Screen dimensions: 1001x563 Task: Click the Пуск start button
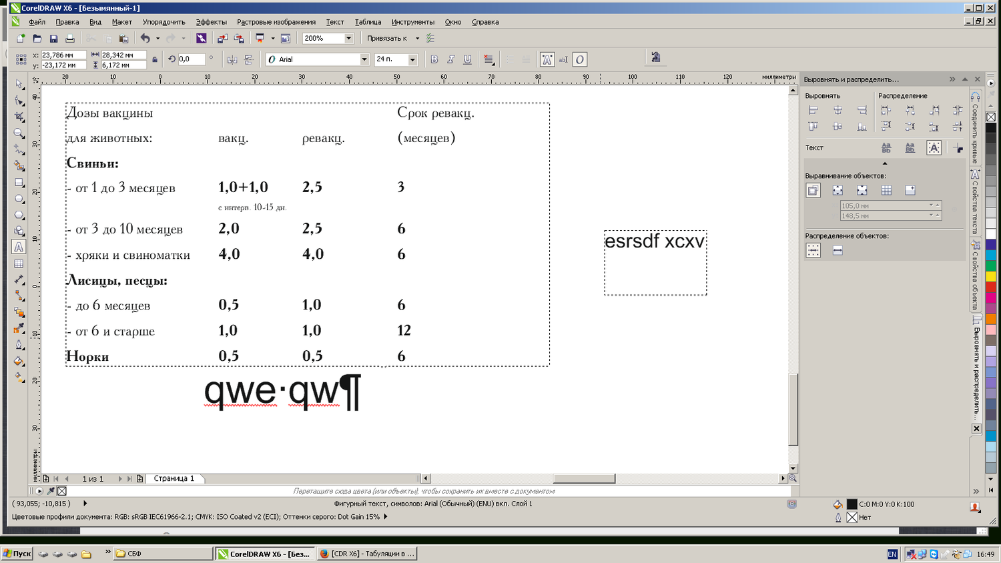pyautogui.click(x=17, y=554)
